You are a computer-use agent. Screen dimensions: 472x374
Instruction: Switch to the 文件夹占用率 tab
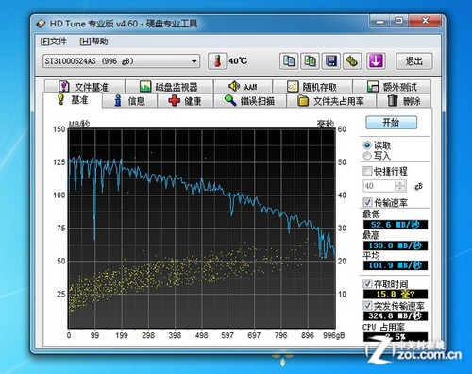[x=331, y=101]
